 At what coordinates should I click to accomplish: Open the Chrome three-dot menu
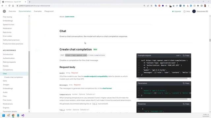(x=209, y=6)
